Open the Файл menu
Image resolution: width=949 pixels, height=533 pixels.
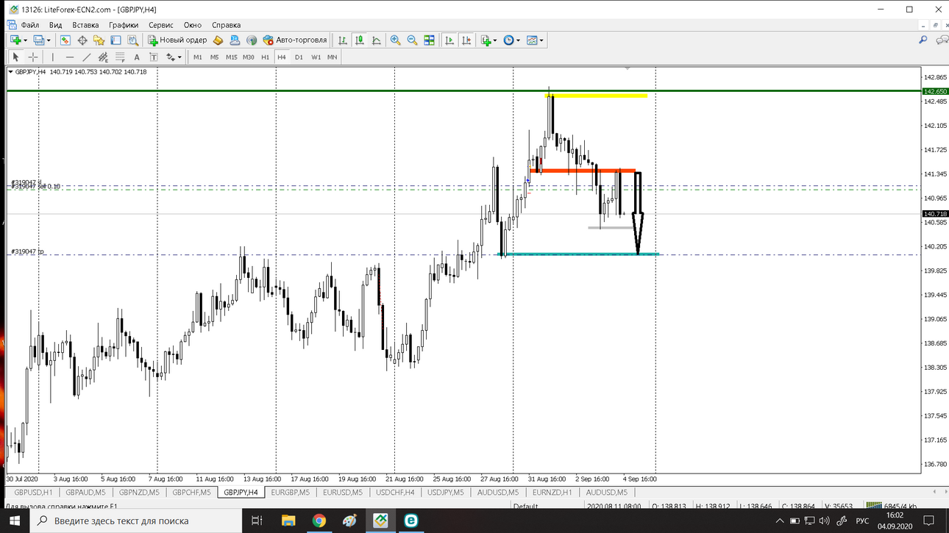(30, 25)
